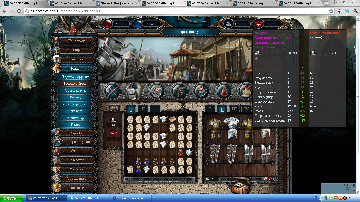Open the Орден menu

(76, 151)
